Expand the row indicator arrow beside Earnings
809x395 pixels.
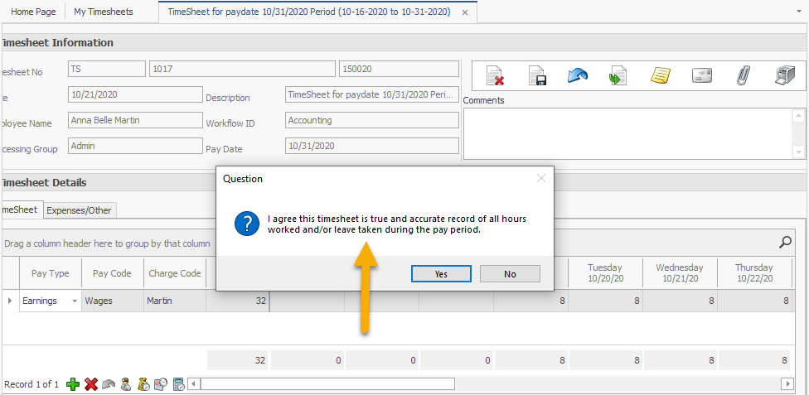[10, 301]
